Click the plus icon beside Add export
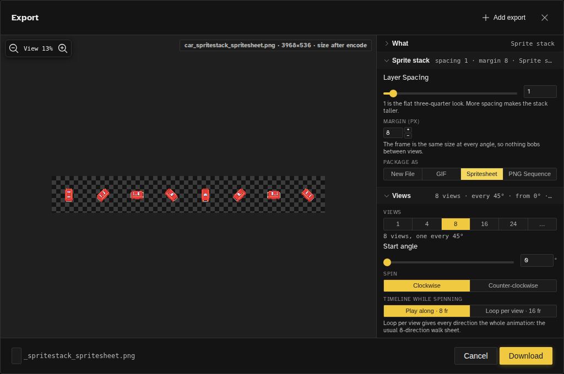Screen dimensions: 564x374 pos(486,18)
